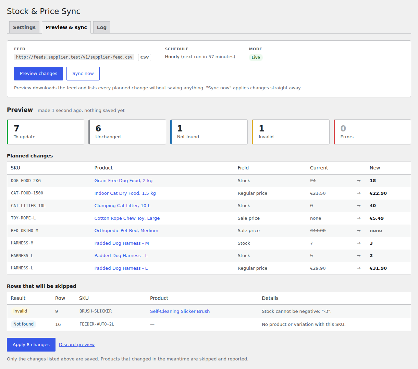Screen dimensions: 418x369
Task: Open the Log tab
Action: [x=101, y=27]
